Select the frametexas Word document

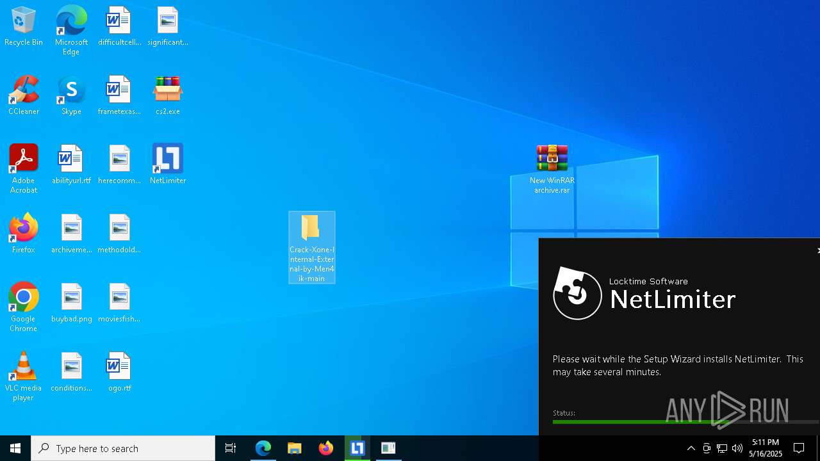tap(119, 96)
